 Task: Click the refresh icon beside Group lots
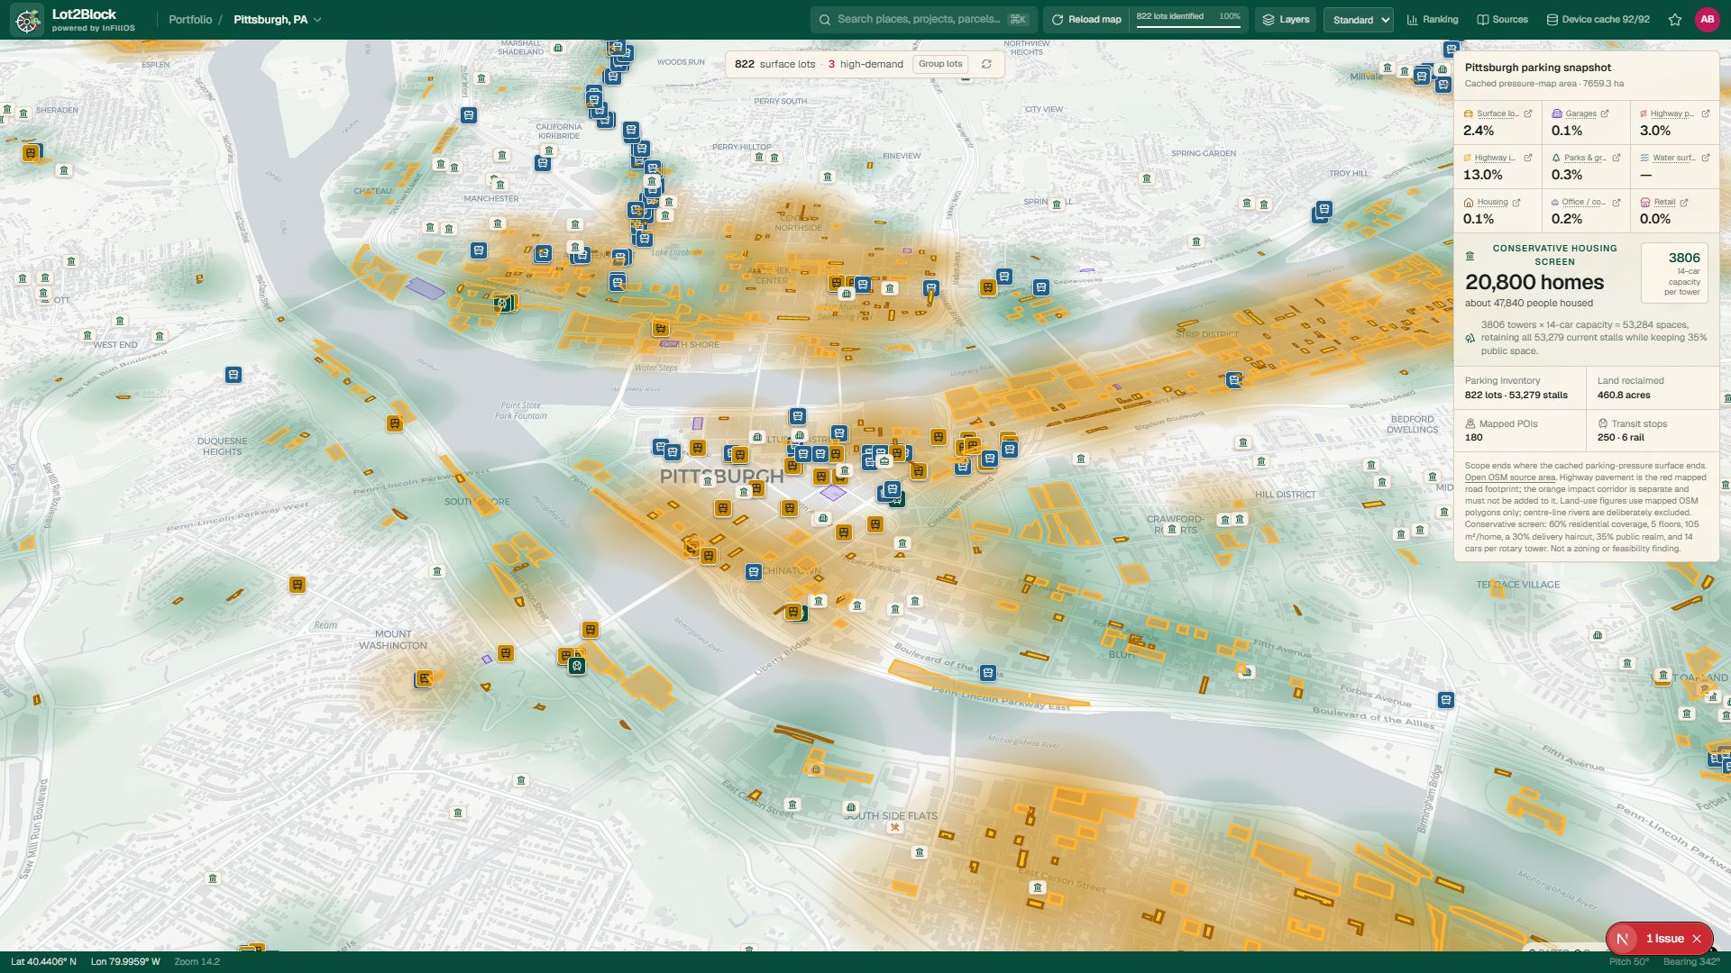pyautogui.click(x=986, y=64)
